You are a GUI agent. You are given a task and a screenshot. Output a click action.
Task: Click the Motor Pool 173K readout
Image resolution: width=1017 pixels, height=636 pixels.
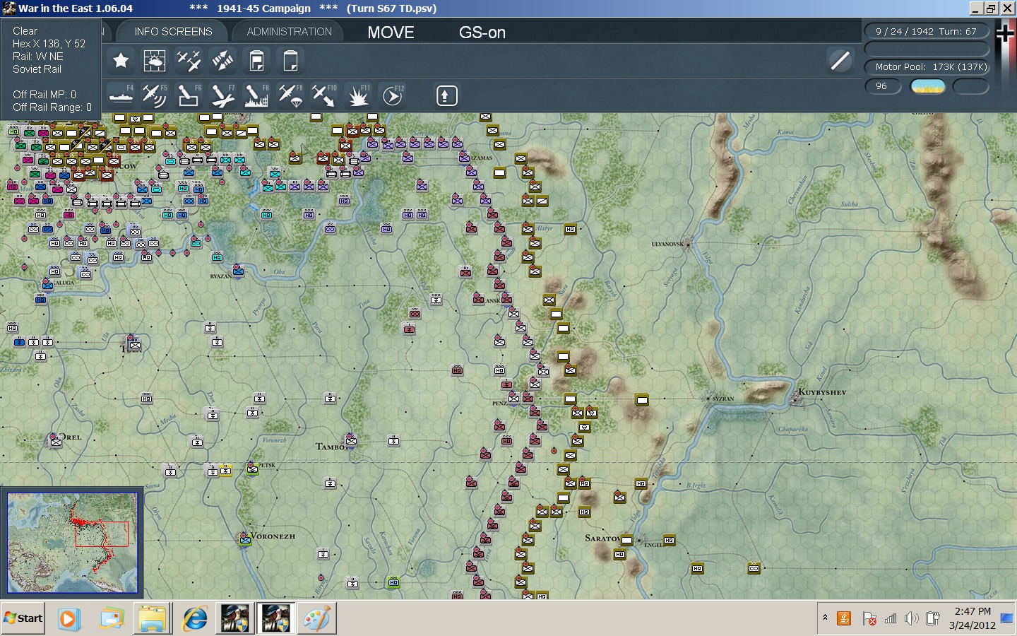tap(926, 66)
